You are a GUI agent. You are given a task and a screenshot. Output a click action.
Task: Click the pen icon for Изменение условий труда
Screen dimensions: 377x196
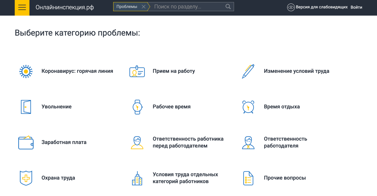[248, 71]
